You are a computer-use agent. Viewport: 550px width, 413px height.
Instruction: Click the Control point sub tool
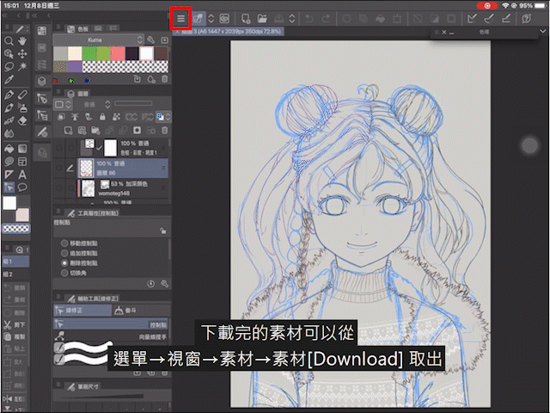tap(111, 324)
